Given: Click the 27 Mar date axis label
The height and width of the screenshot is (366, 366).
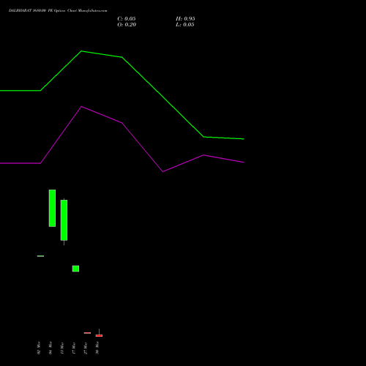Looking at the screenshot, I should [86, 348].
